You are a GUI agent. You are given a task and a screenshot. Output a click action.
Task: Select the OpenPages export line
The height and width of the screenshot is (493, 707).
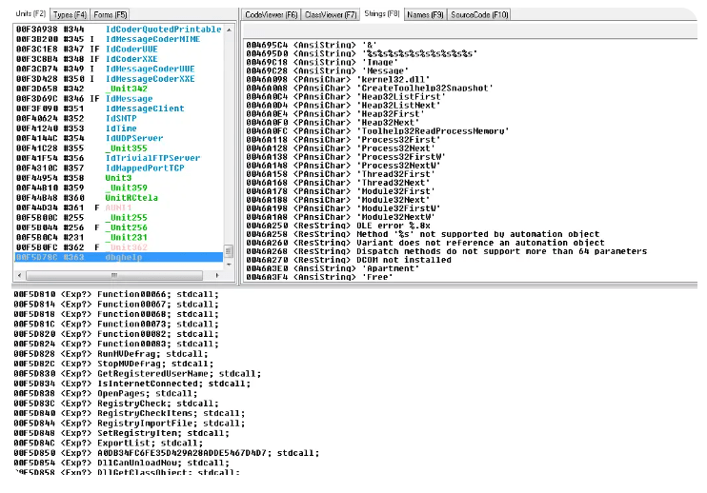click(x=106, y=393)
